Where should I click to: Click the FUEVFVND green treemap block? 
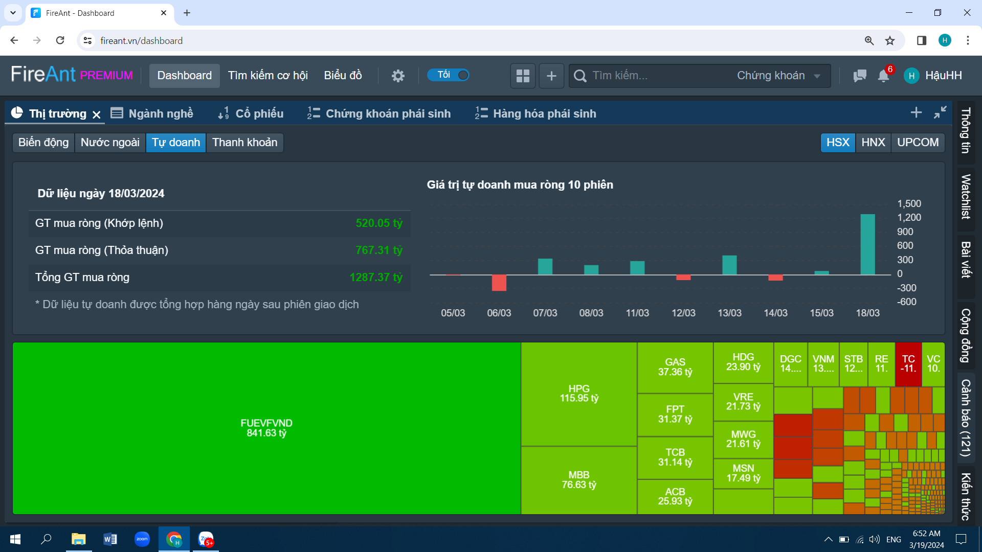pos(266,428)
